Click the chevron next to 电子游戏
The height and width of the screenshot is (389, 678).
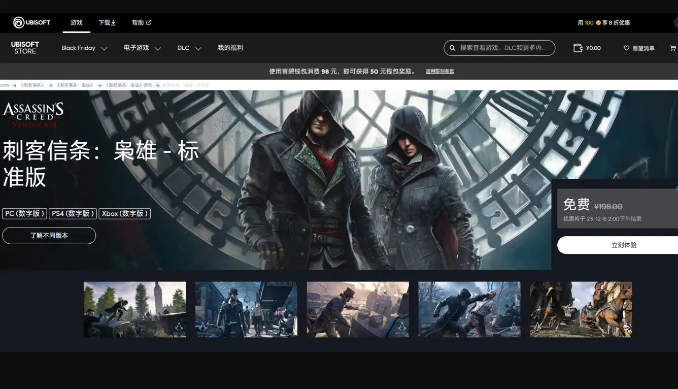(158, 49)
